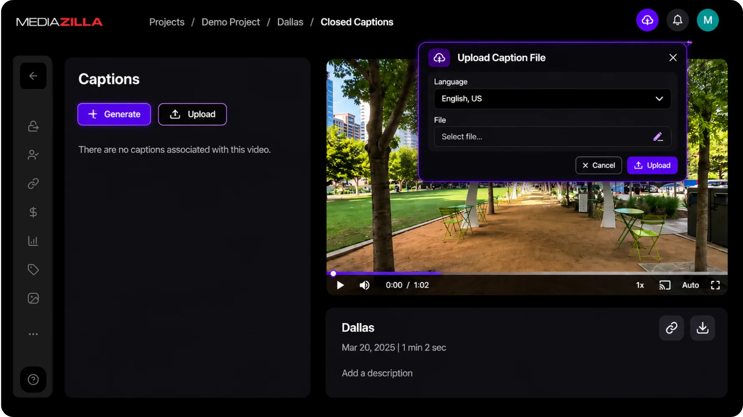Play the video
Image resolution: width=743 pixels, height=417 pixels.
340,285
